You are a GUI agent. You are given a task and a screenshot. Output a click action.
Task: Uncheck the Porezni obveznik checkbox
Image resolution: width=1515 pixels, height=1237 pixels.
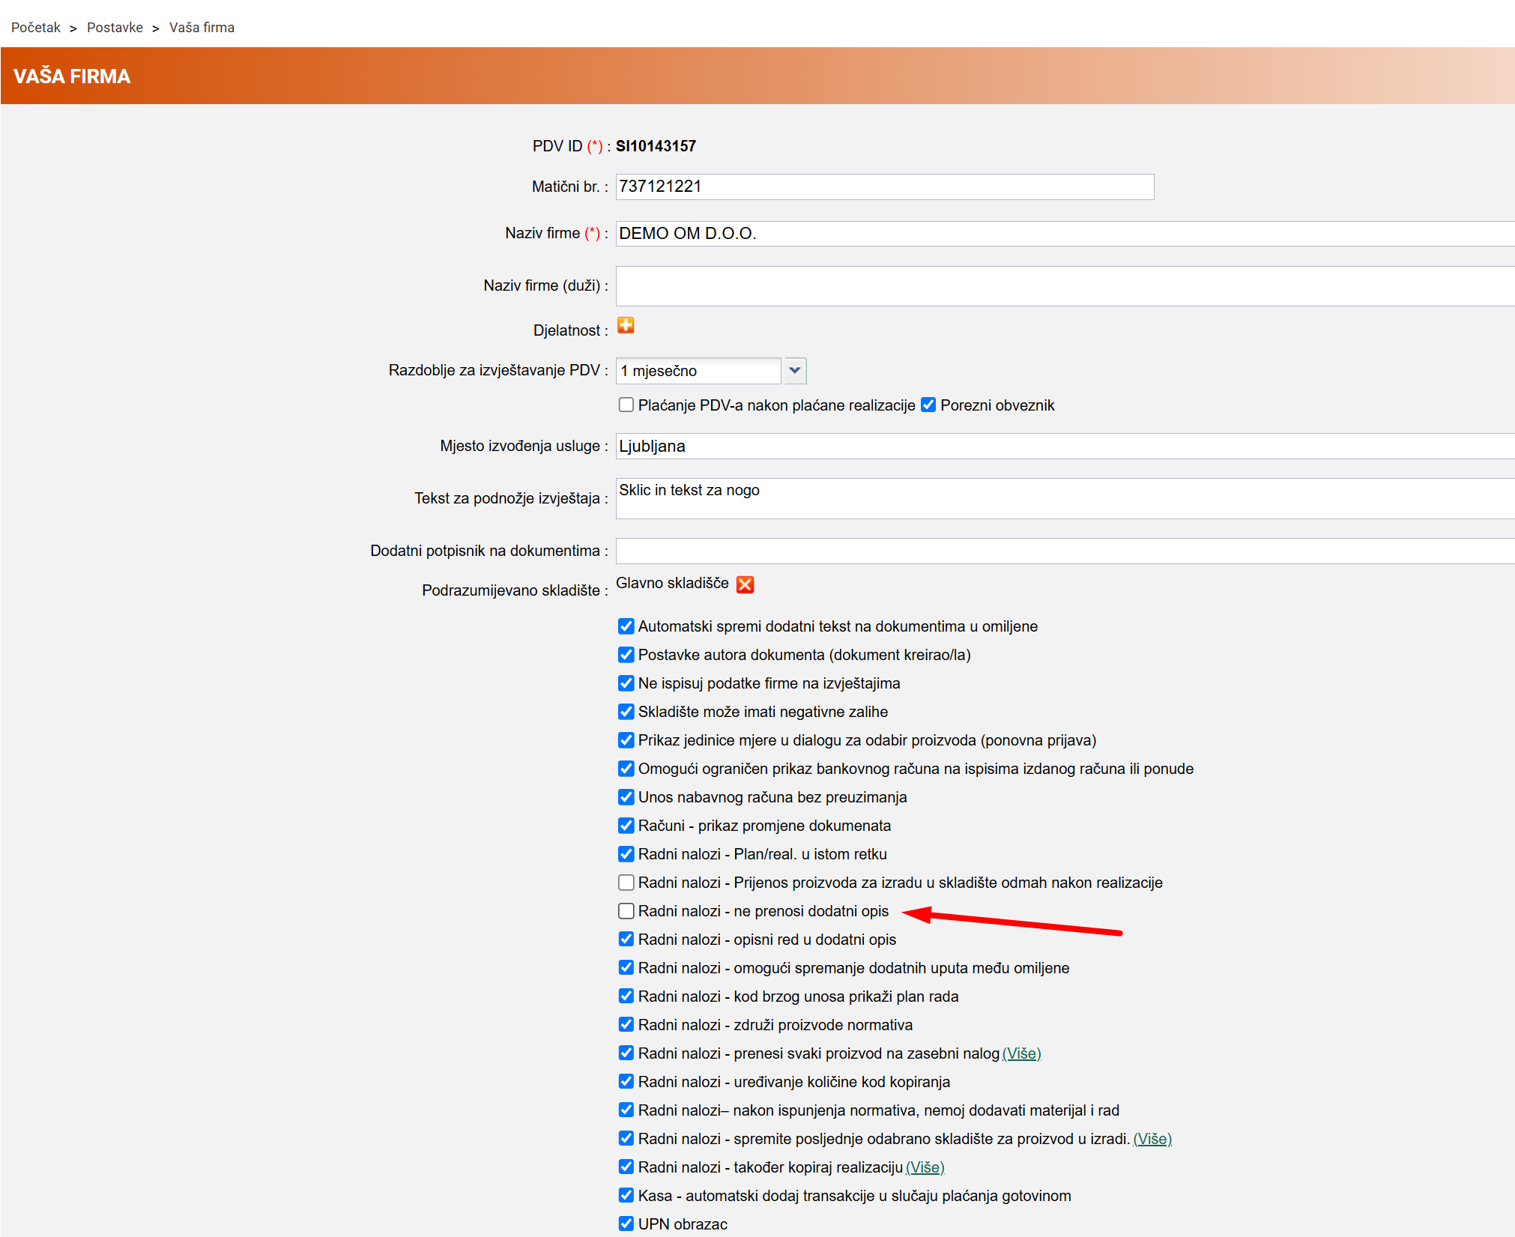coord(928,405)
